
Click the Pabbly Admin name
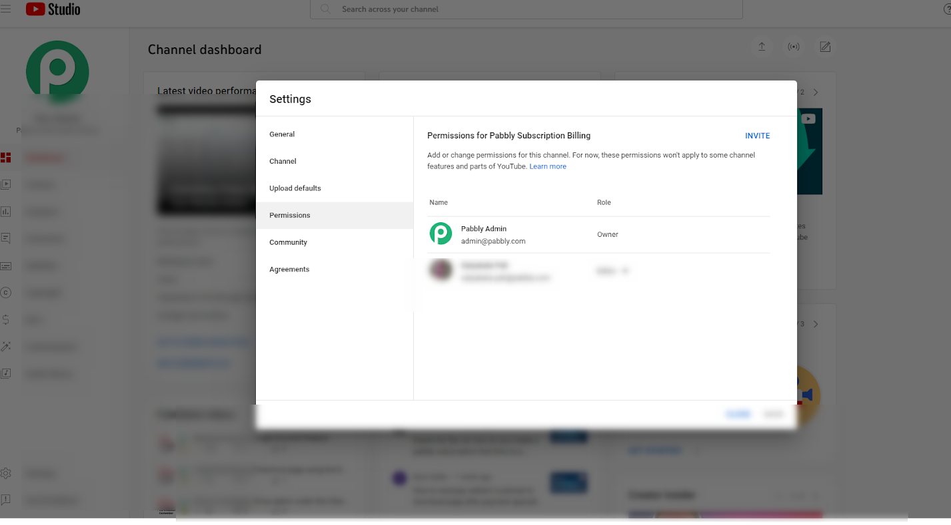484,229
